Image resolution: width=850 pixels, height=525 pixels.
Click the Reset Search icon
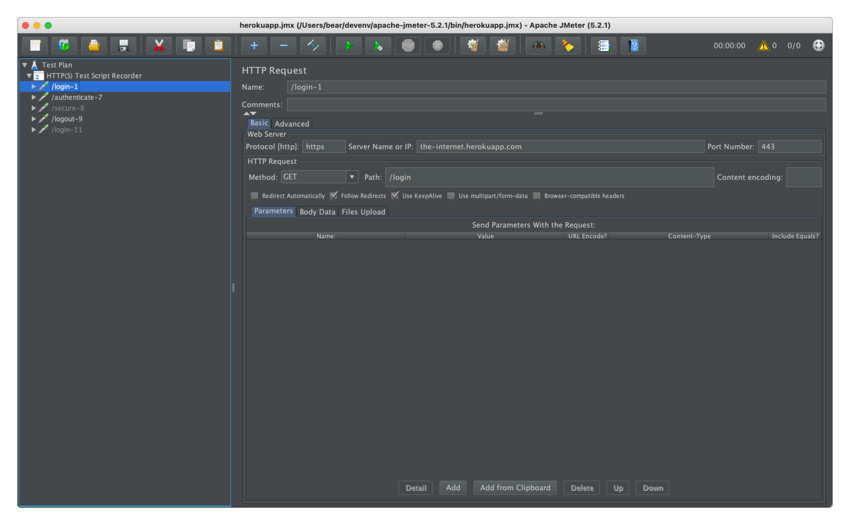pyautogui.click(x=568, y=45)
